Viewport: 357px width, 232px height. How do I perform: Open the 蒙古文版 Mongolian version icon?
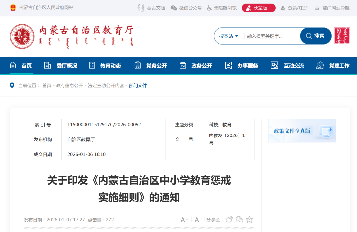point(141,8)
